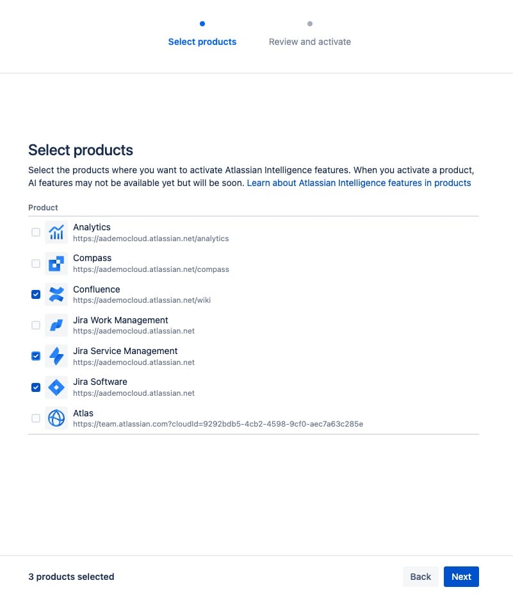
Task: Disable the Confluence checkbox
Action: 35,294
